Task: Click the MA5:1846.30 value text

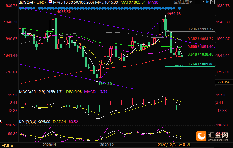Action: click(106, 2)
